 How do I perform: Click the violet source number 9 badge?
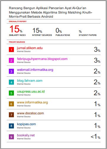click(11, 137)
